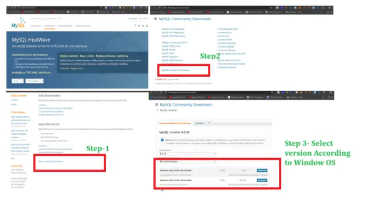
Task: Open MySQL's Twitter icon in the header
Action: tap(139, 25)
